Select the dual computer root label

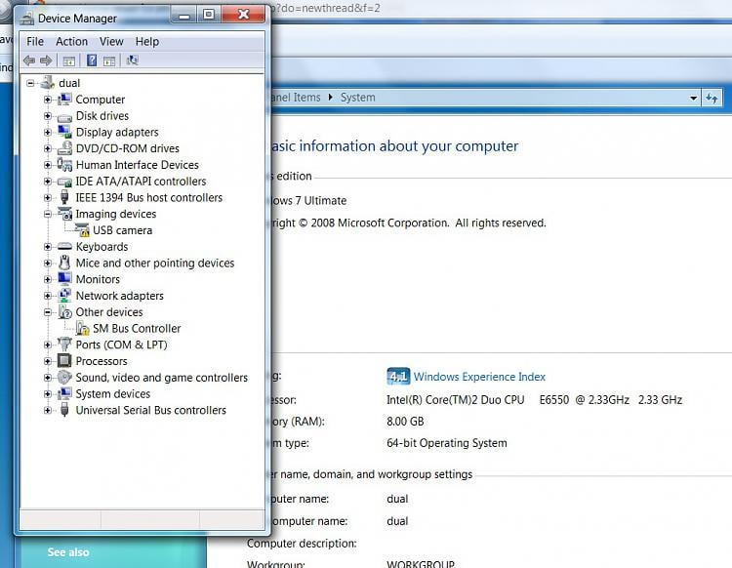click(69, 83)
